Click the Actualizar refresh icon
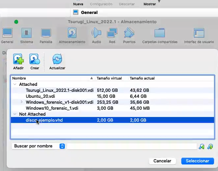The width and height of the screenshot is (218, 171). point(57,59)
